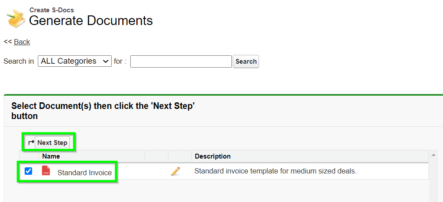Click the S-Docs notepad logo icon
Viewport: 443px width, 202px height.
click(16, 18)
